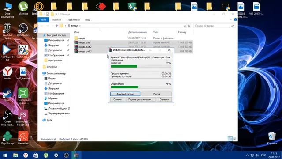The height and width of the screenshot is (159, 282).
Task: Click Справка button in WinRAR dialog
Action: pos(164,99)
